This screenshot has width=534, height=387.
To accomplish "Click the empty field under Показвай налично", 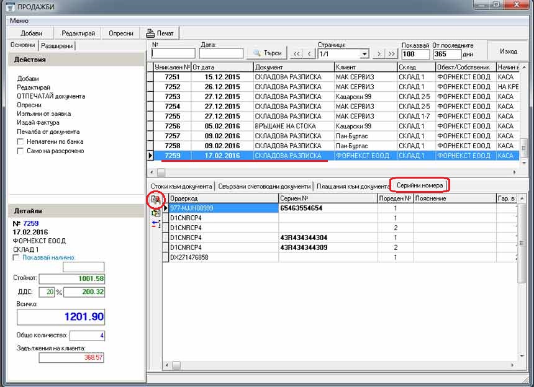I will tap(83, 267).
